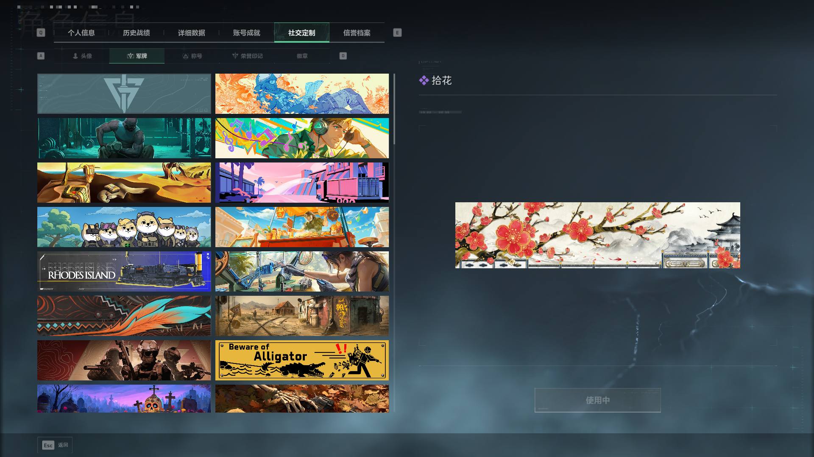Image resolution: width=814 pixels, height=457 pixels.
Task: Click the dog tag list scrollbar
Action: click(x=394, y=109)
